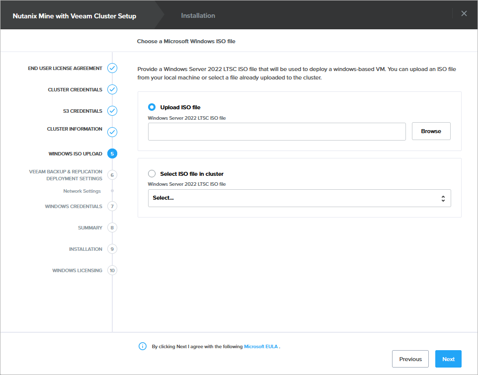Proceed with the Next button
This screenshot has height=375, width=478.
448,359
